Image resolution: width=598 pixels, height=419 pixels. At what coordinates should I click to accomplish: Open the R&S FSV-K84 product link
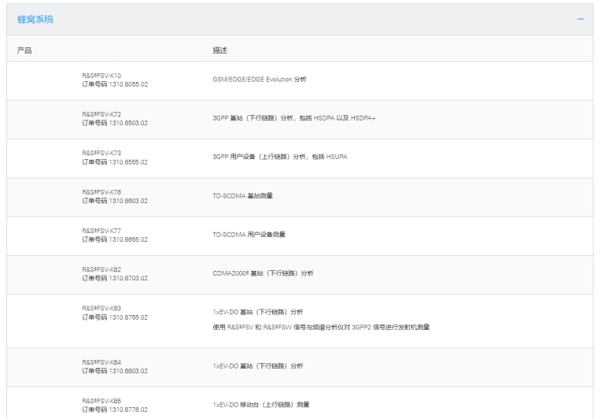(x=102, y=362)
